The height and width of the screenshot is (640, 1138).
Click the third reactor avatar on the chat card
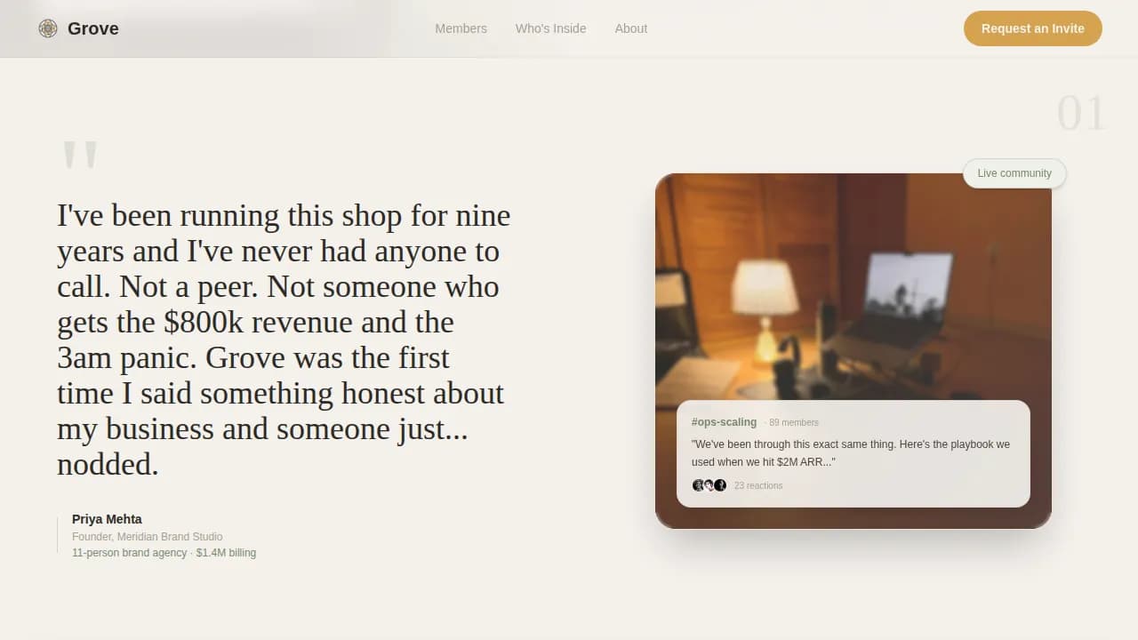tap(720, 485)
